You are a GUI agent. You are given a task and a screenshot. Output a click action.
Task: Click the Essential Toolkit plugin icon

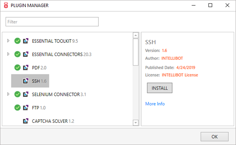click(x=26, y=41)
